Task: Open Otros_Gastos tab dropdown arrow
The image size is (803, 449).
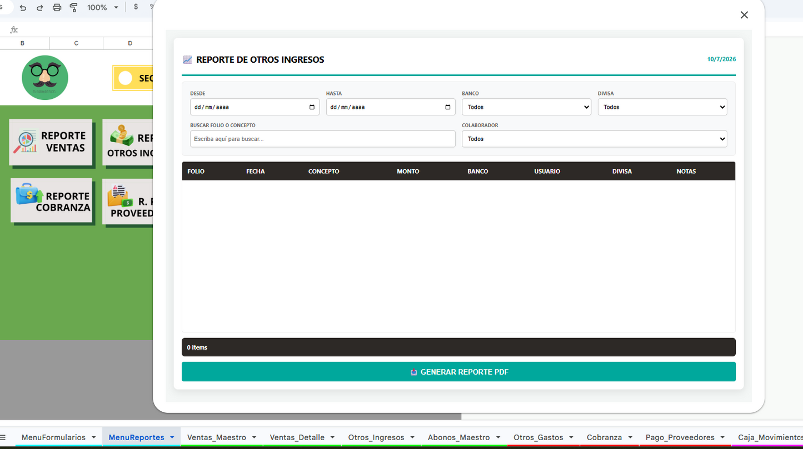Action: [x=571, y=437]
